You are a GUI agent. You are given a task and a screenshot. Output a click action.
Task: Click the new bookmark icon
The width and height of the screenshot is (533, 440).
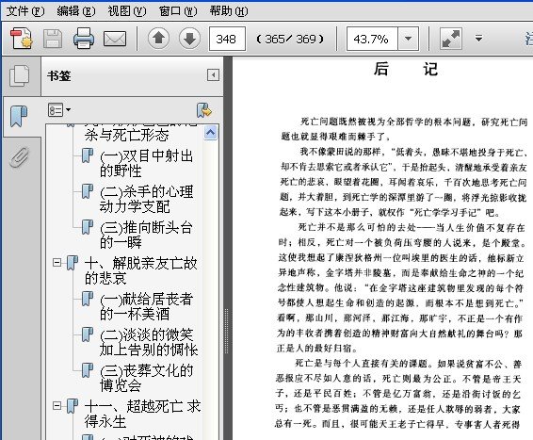coord(204,110)
